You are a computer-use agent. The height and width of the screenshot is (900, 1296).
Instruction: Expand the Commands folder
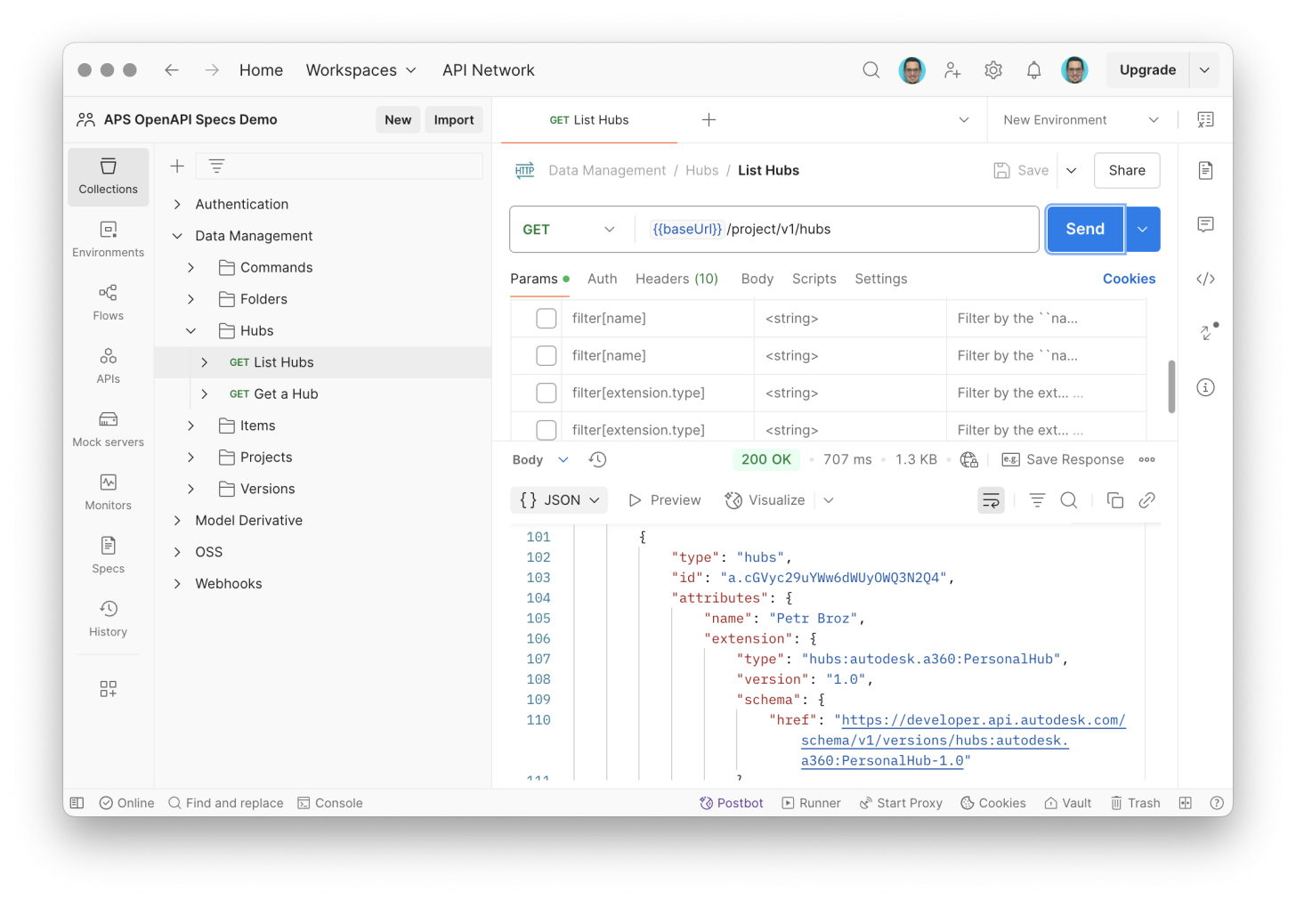190,268
